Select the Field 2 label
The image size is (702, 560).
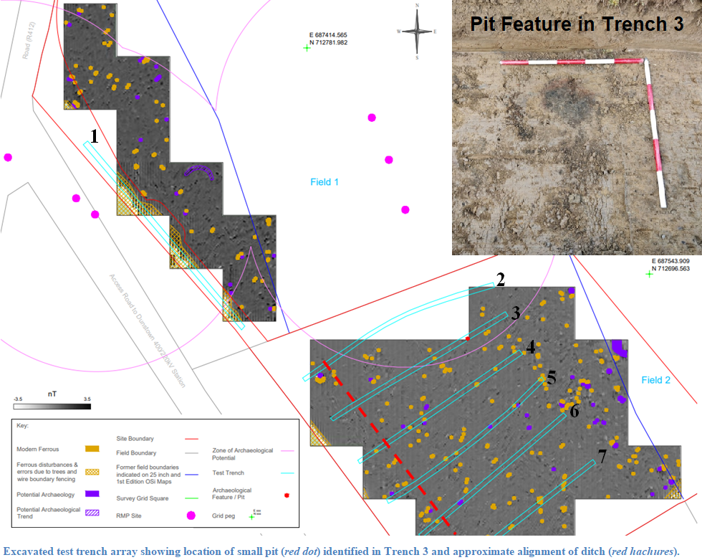click(655, 380)
